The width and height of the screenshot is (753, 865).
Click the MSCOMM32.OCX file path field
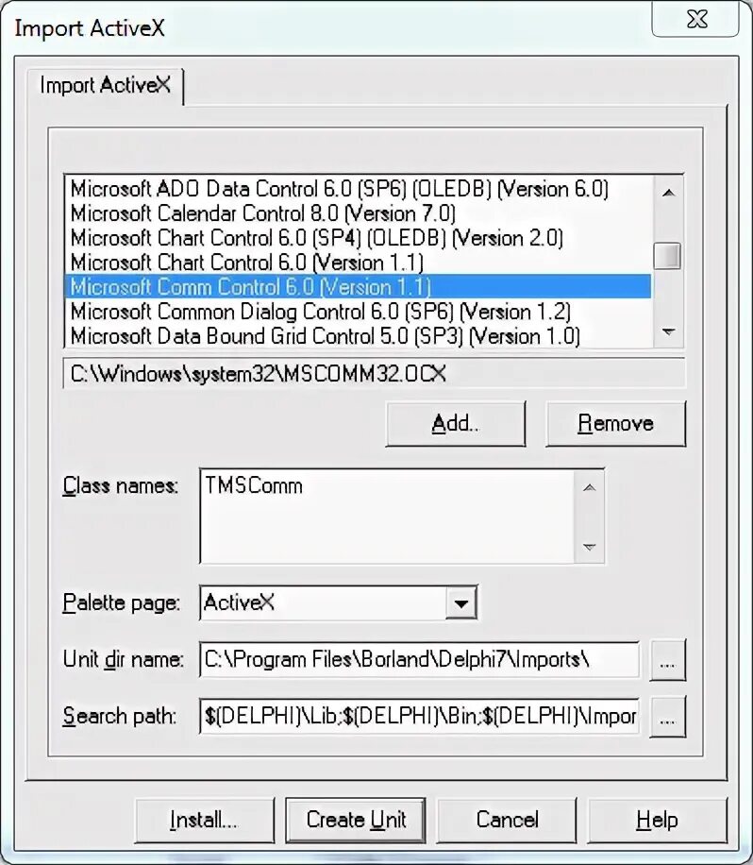pos(375,374)
